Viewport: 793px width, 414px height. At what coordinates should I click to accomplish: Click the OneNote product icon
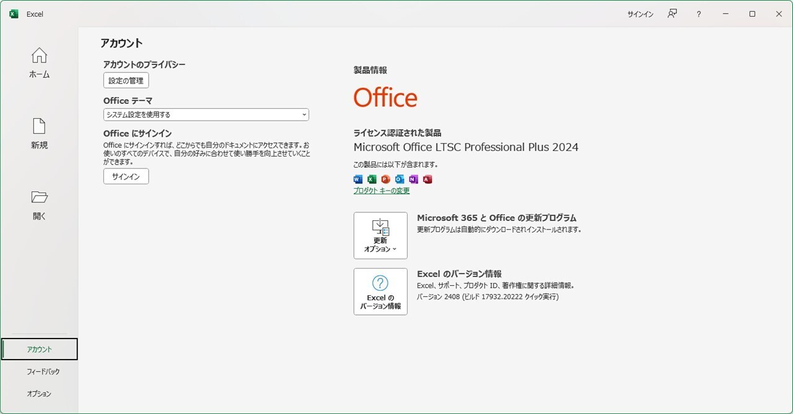[413, 179]
